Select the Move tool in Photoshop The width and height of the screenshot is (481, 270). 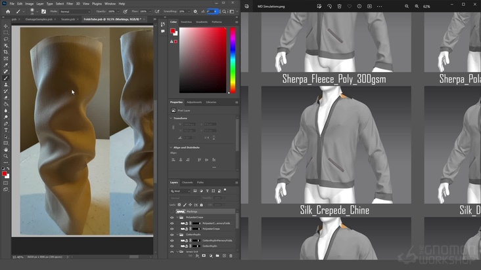point(6,26)
